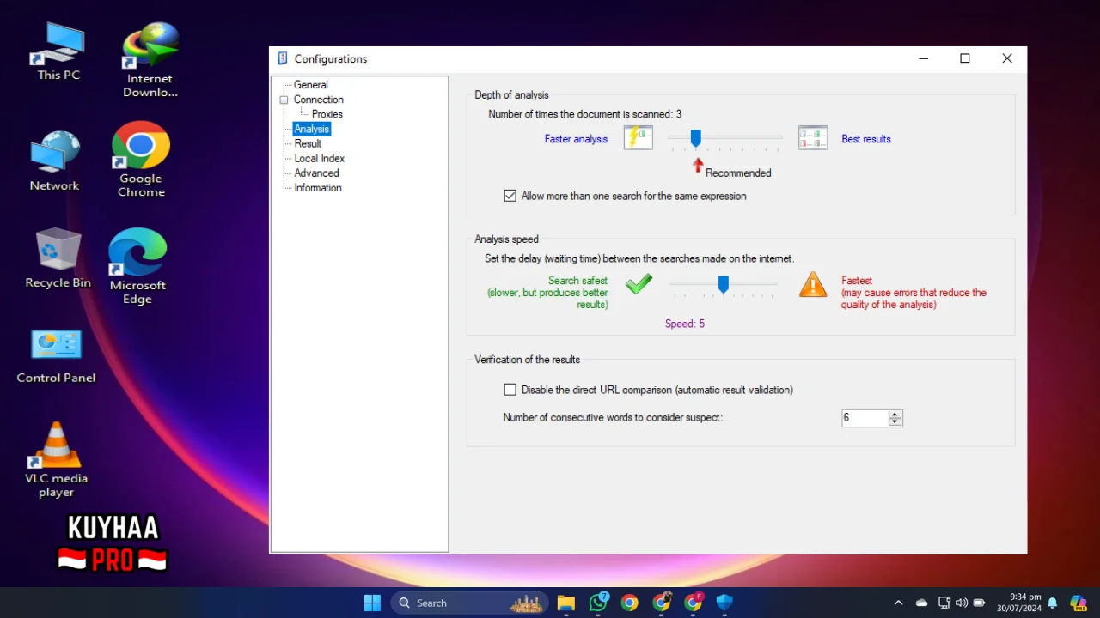
Task: Select the Control Panel desktop icon
Action: tap(57, 355)
